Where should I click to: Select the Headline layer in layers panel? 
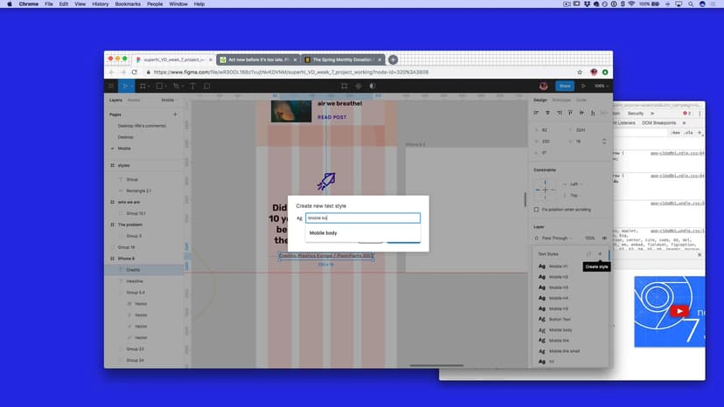coord(135,281)
